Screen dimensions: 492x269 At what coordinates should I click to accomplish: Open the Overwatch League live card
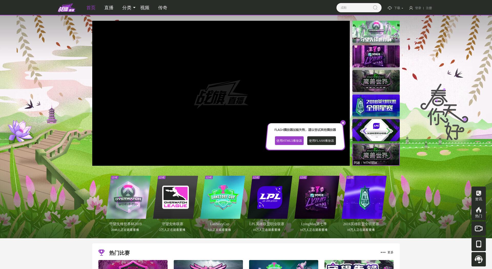point(176,197)
